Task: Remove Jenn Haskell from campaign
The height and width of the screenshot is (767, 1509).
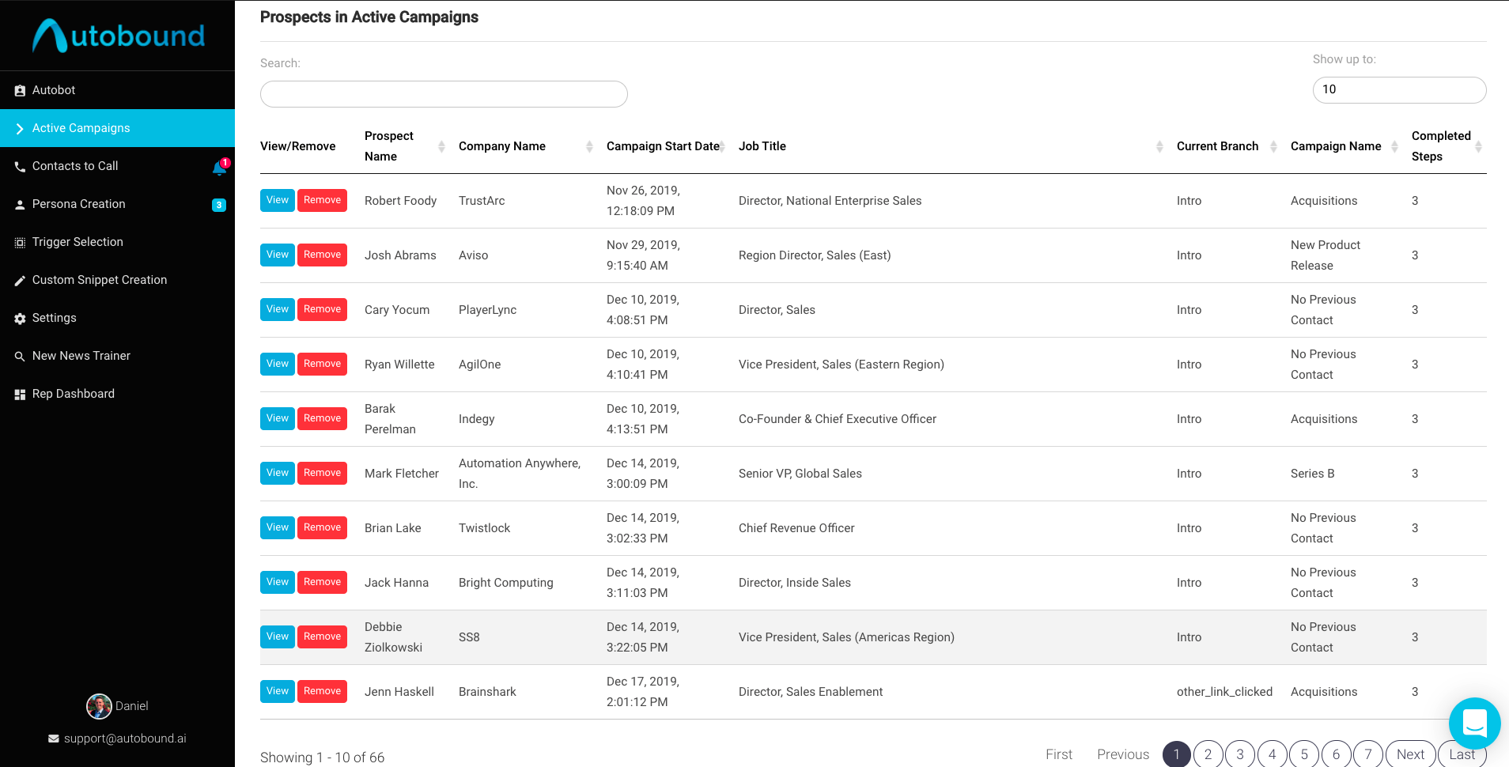Action: coord(322,691)
